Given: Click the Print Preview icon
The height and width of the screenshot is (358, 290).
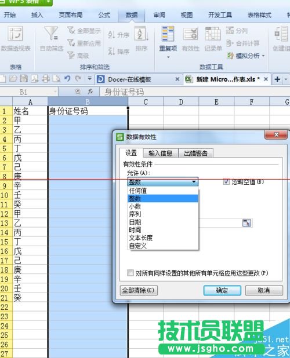Looking at the screenshot, I should point(56,79).
